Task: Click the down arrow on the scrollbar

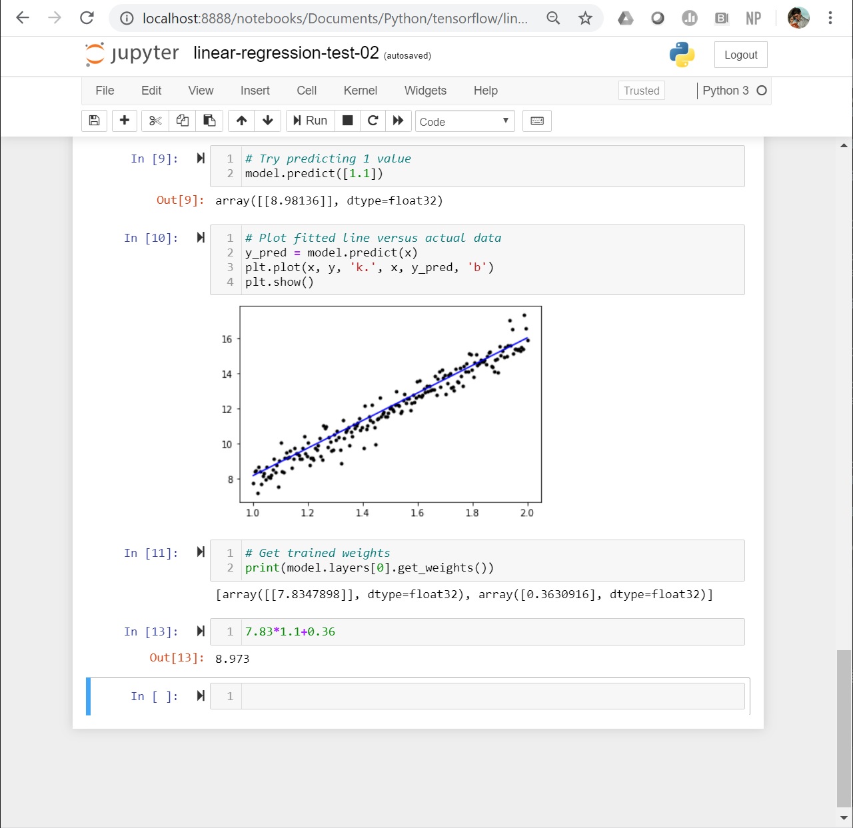Action: point(842,818)
